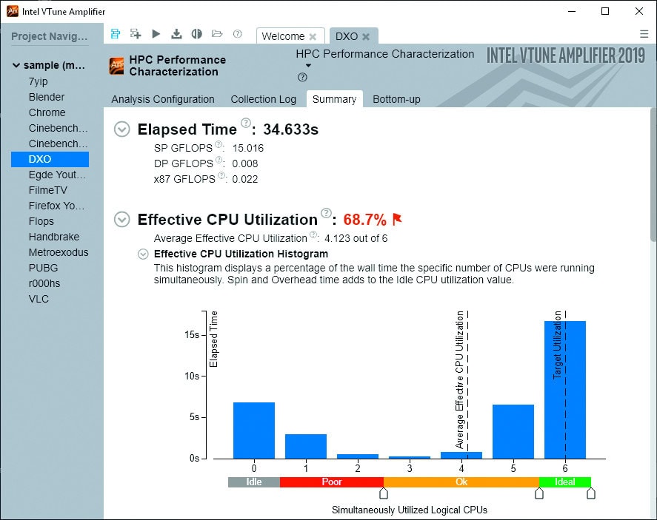Click the Effective CPU Utilization flag marker

click(x=398, y=219)
